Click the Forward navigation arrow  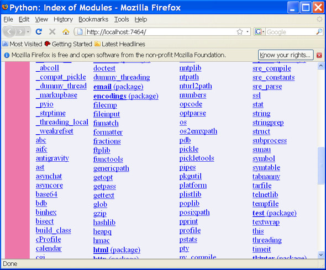pyautogui.click(x=20, y=32)
